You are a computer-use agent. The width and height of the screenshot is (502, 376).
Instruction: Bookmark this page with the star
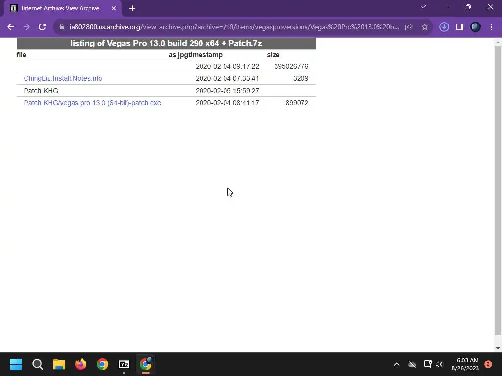[x=425, y=27]
